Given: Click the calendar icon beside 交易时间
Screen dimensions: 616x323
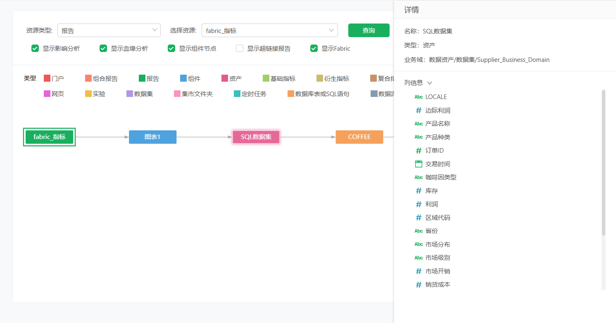Looking at the screenshot, I should 419,164.
